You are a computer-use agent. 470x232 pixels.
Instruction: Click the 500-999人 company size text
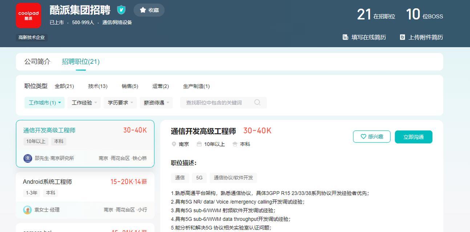(83, 22)
